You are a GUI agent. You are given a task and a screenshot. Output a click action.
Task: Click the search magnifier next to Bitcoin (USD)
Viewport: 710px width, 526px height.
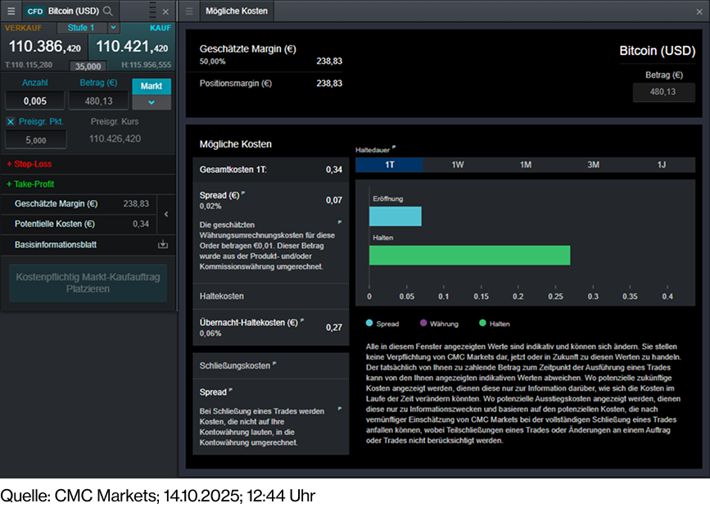tap(108, 11)
